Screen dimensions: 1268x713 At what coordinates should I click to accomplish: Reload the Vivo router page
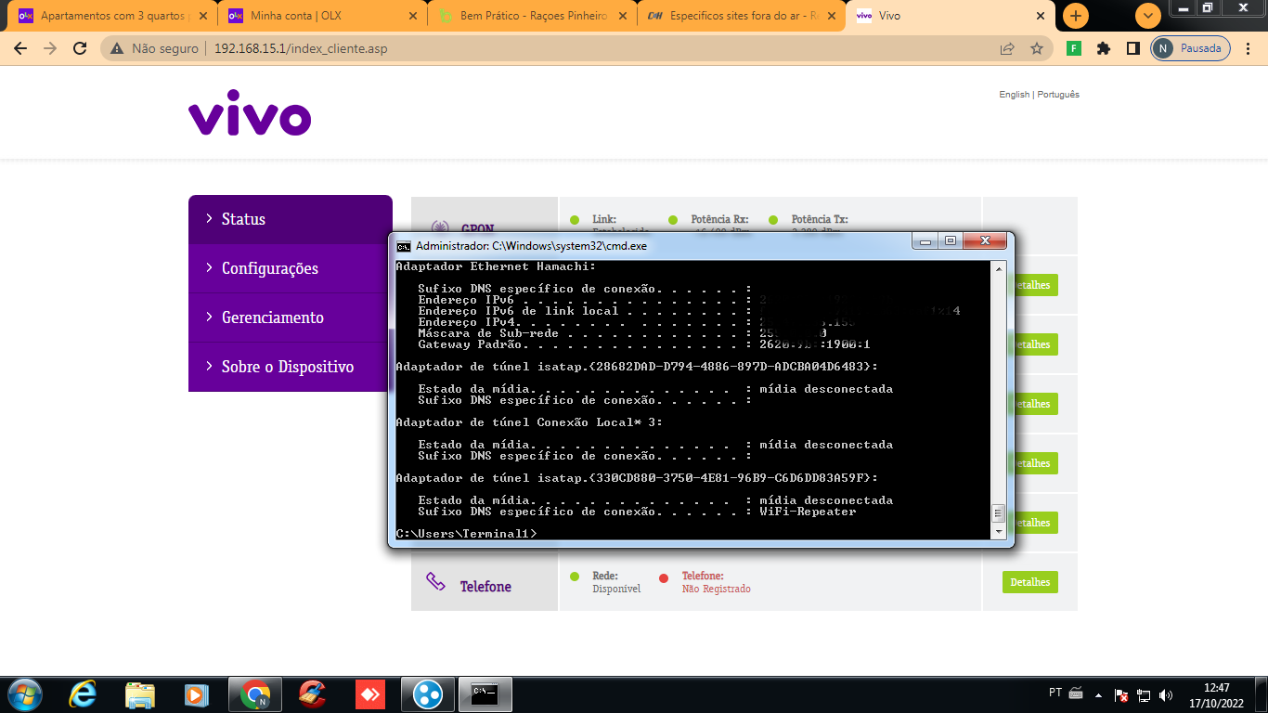pos(80,48)
